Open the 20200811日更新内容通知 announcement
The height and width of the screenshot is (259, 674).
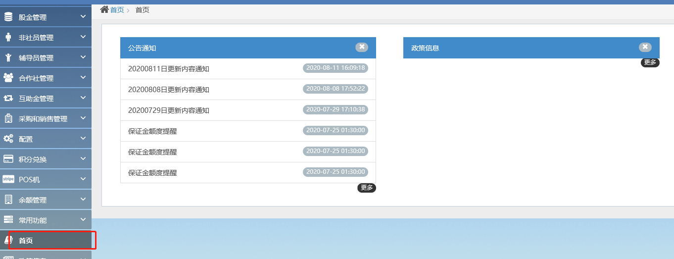click(x=169, y=69)
